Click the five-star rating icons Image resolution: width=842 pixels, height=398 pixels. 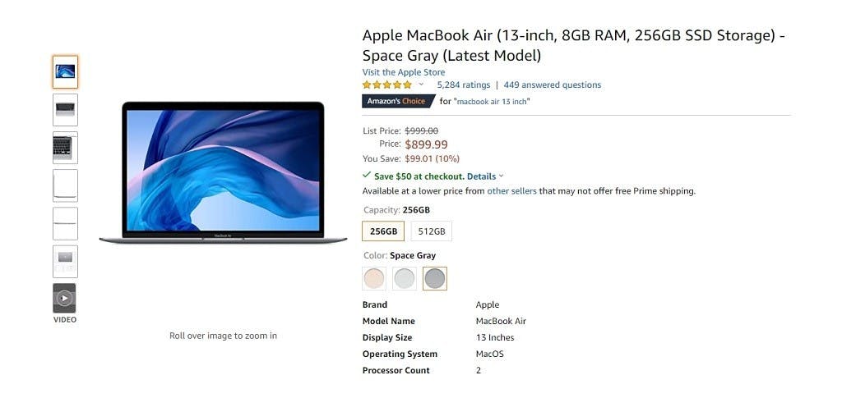tap(387, 85)
